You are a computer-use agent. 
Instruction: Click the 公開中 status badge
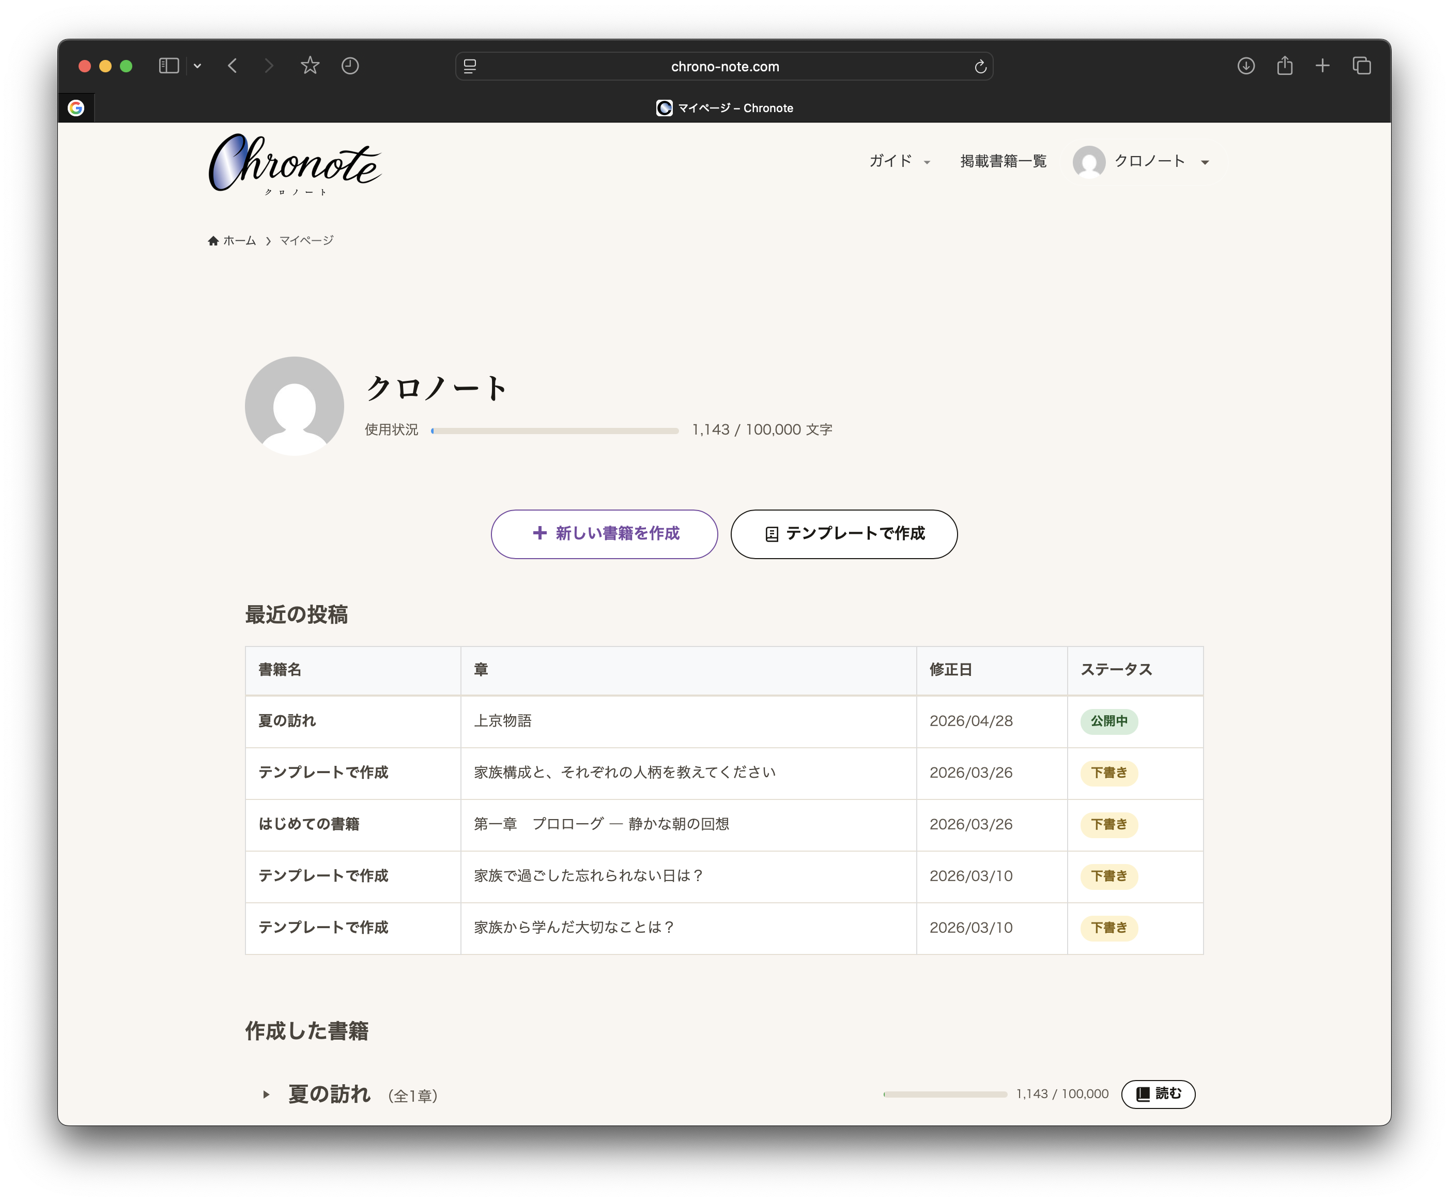(1109, 721)
